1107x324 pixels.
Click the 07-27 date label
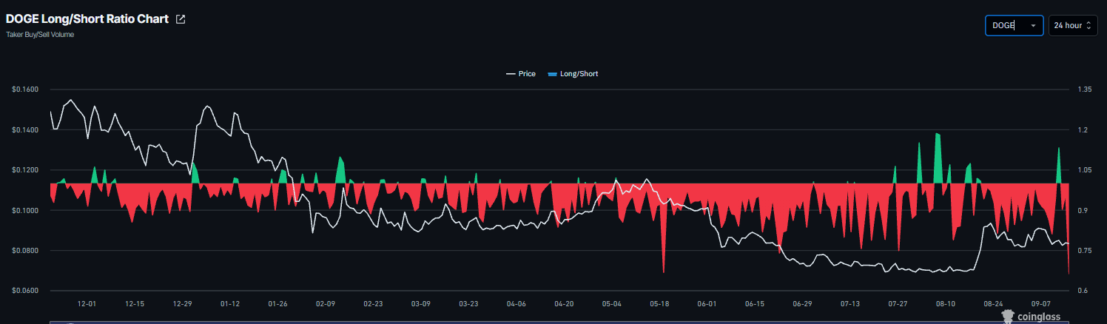coord(898,304)
